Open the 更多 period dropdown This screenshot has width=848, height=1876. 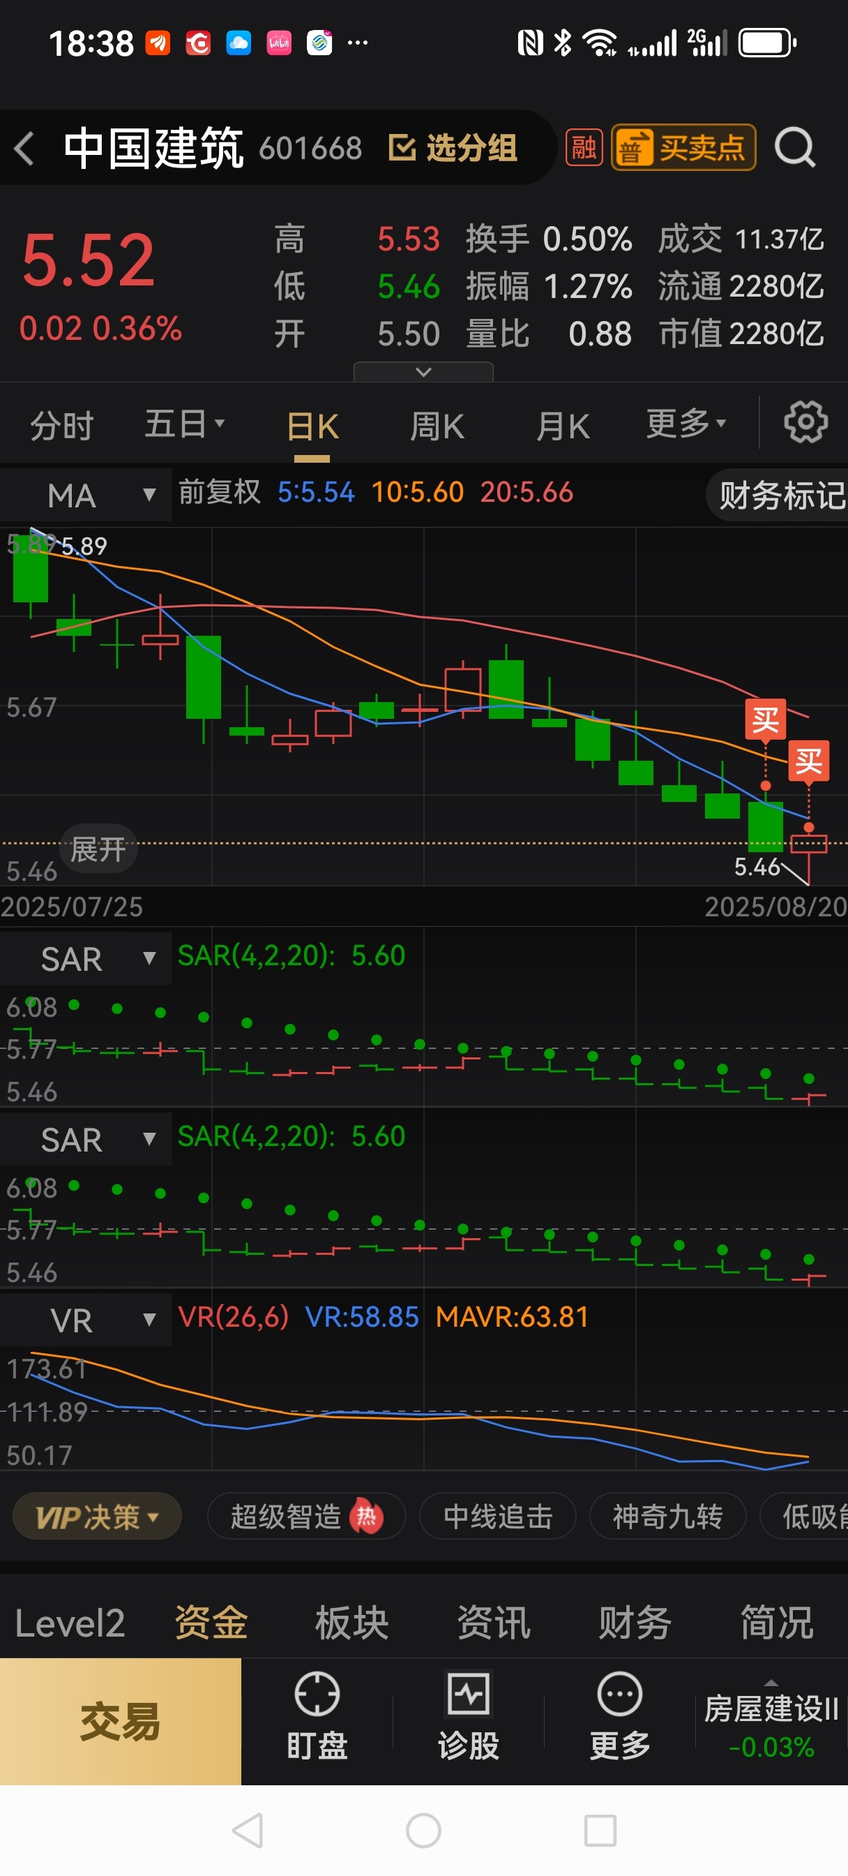tap(686, 423)
